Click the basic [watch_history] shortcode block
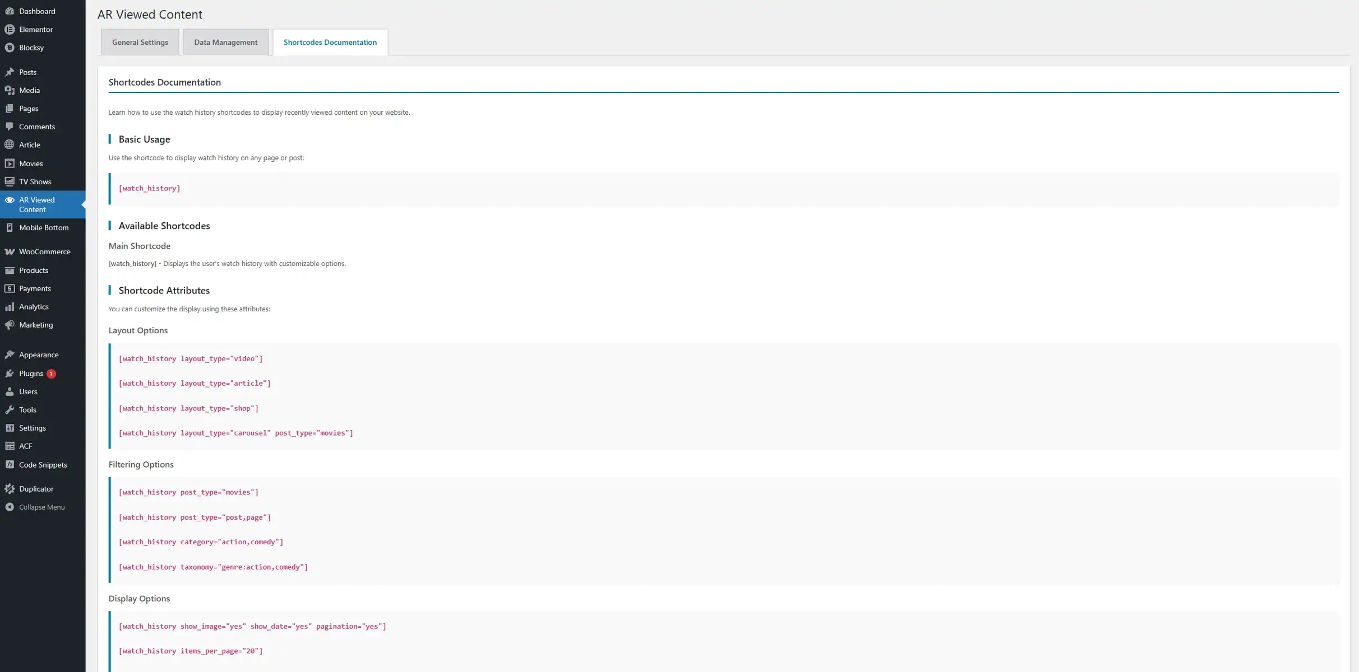The width and height of the screenshot is (1359, 672). click(150, 189)
